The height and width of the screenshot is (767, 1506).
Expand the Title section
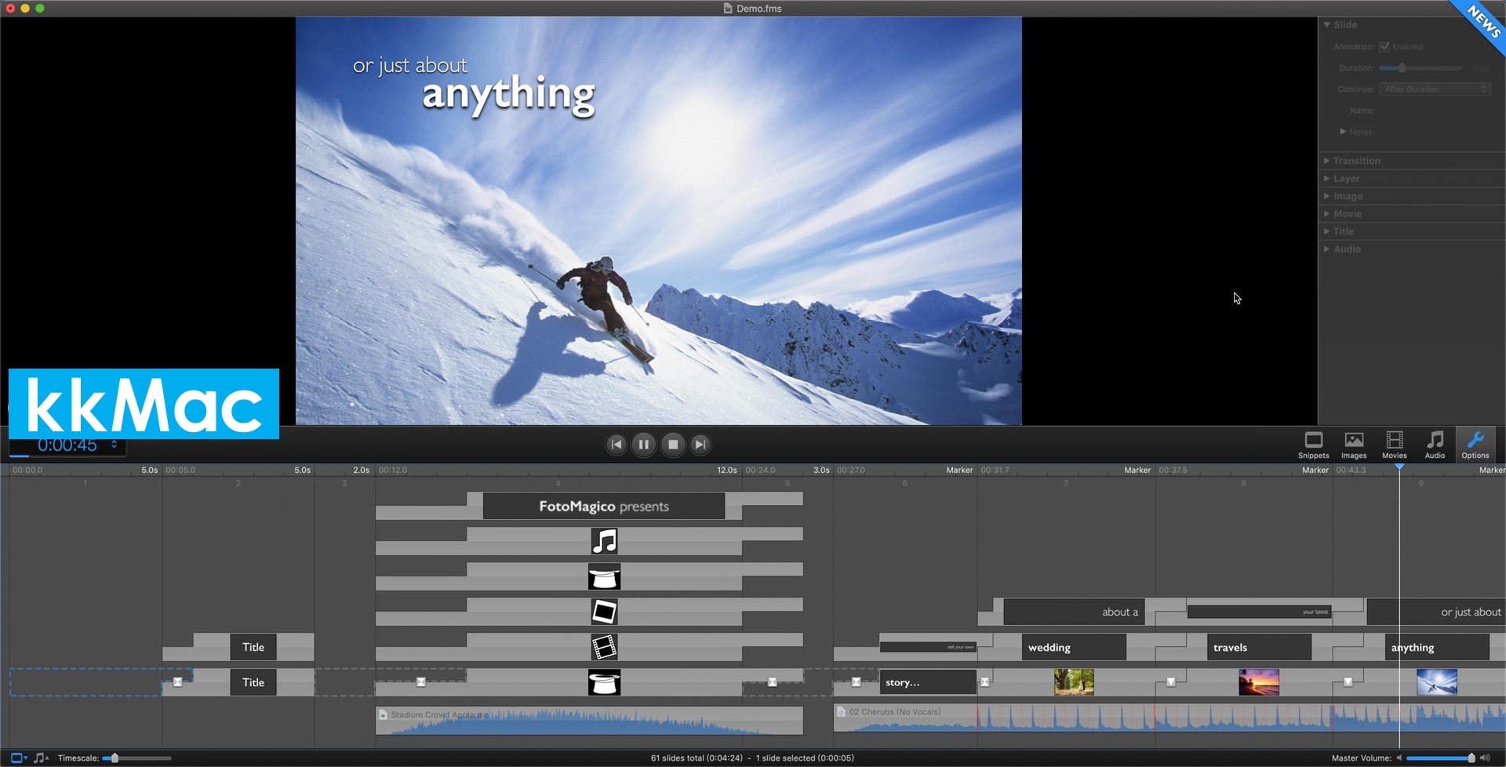click(x=1327, y=231)
